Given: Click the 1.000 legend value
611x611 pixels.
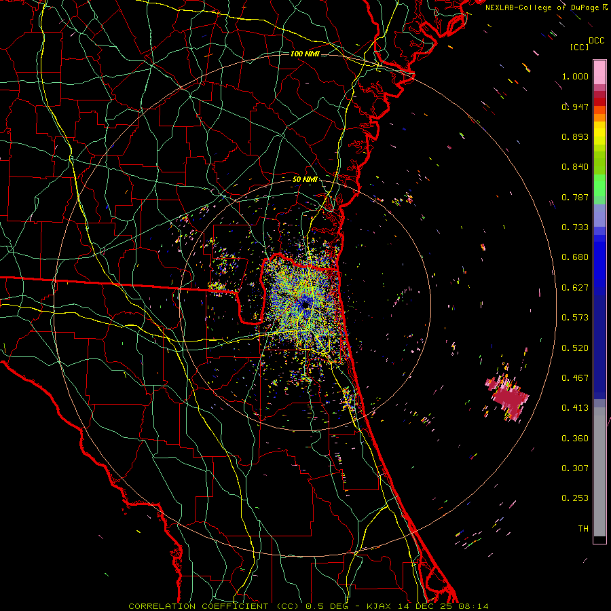Looking at the screenshot, I should [575, 76].
